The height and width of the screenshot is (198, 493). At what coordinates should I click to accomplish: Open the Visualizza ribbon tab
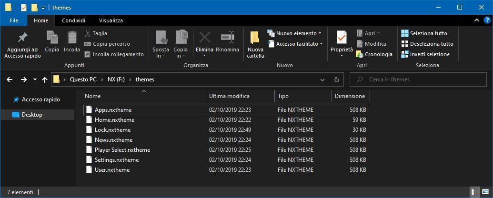pos(111,20)
